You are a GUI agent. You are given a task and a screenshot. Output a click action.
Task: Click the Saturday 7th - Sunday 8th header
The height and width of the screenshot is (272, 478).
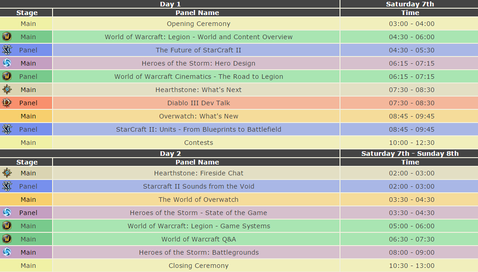(409, 154)
